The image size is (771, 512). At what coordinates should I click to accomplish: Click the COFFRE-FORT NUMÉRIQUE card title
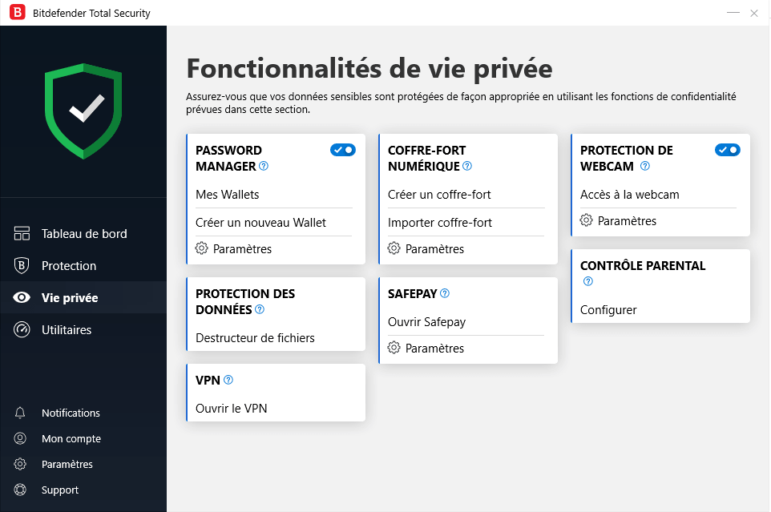pyautogui.click(x=427, y=158)
